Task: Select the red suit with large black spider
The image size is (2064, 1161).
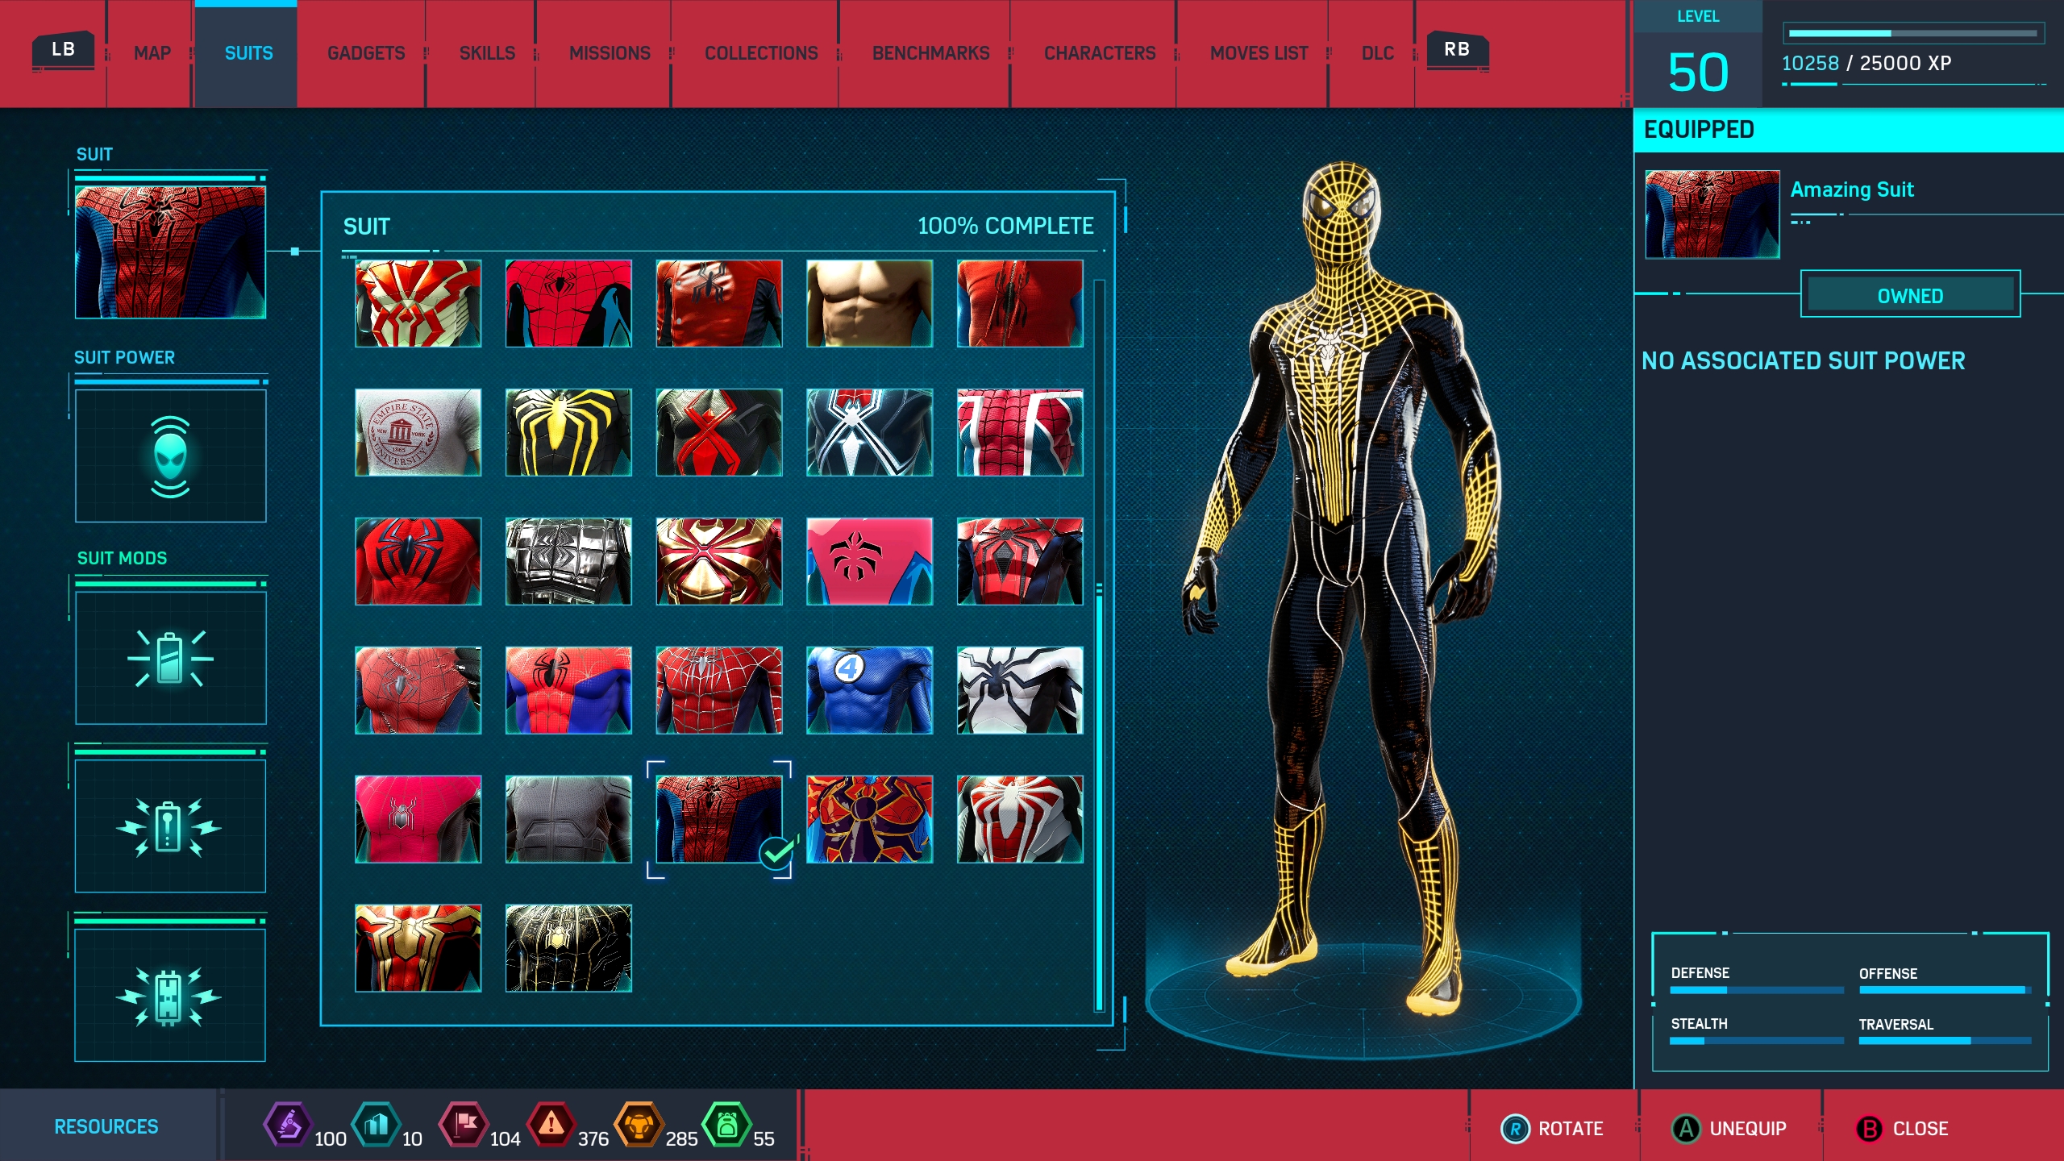Action: point(418,561)
